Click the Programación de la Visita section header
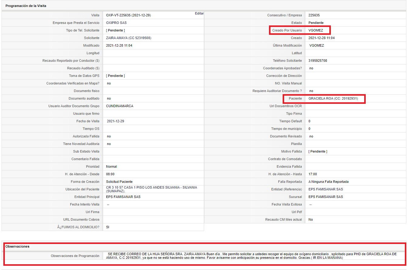The height and width of the screenshot is (270, 410). [x=26, y=6]
